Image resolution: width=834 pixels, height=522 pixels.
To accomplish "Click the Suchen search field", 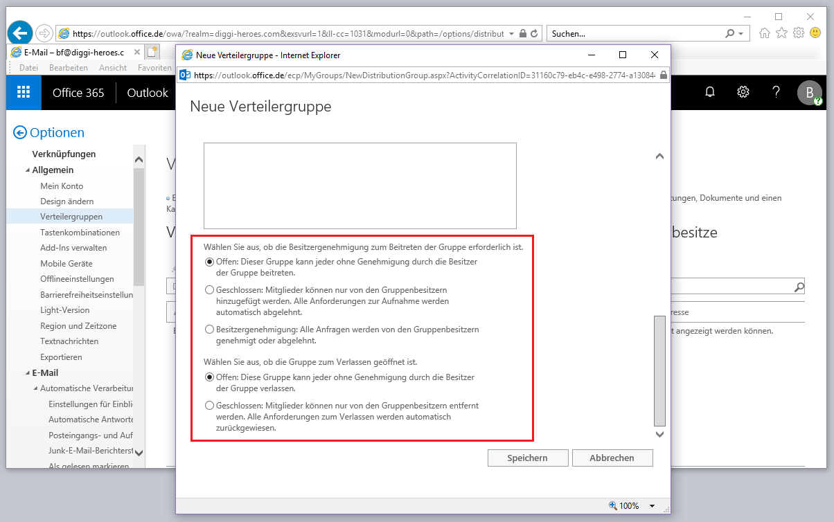I will (x=634, y=33).
